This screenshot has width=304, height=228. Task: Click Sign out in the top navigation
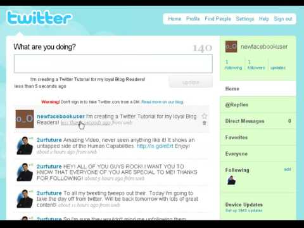(283, 19)
